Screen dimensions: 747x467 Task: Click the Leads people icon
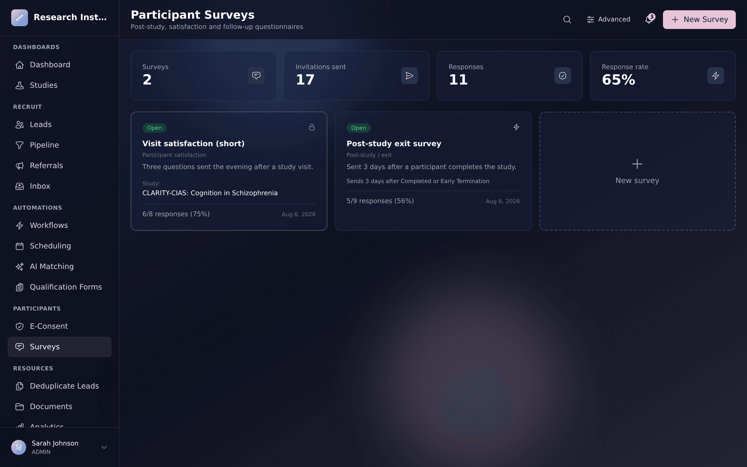[20, 125]
